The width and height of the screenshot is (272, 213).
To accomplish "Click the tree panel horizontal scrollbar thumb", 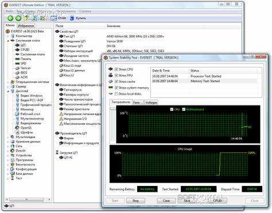I will (x=26, y=199).
